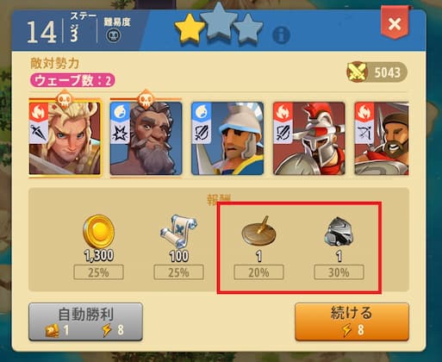Click the crossed swords power icon

click(x=357, y=72)
